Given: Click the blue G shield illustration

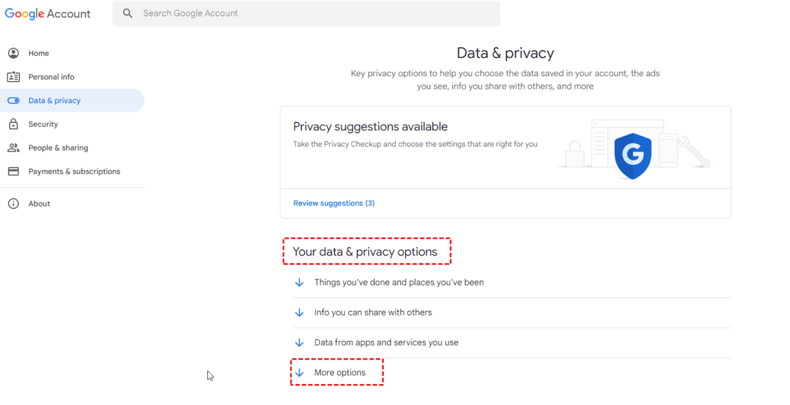Looking at the screenshot, I should (x=633, y=156).
